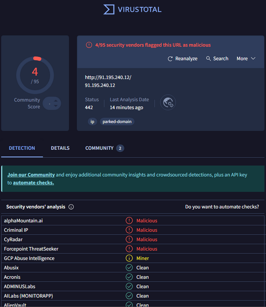266x307 pixels.
Task: Click the Criminal IP malicious warning icon
Action: tap(129, 230)
